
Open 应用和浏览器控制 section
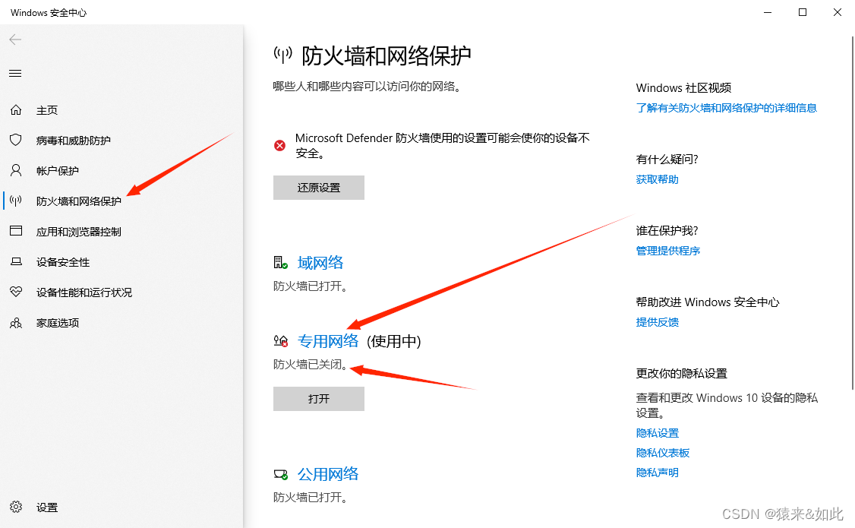pos(78,232)
